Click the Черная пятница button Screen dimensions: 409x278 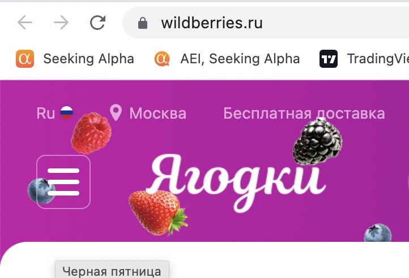112,270
